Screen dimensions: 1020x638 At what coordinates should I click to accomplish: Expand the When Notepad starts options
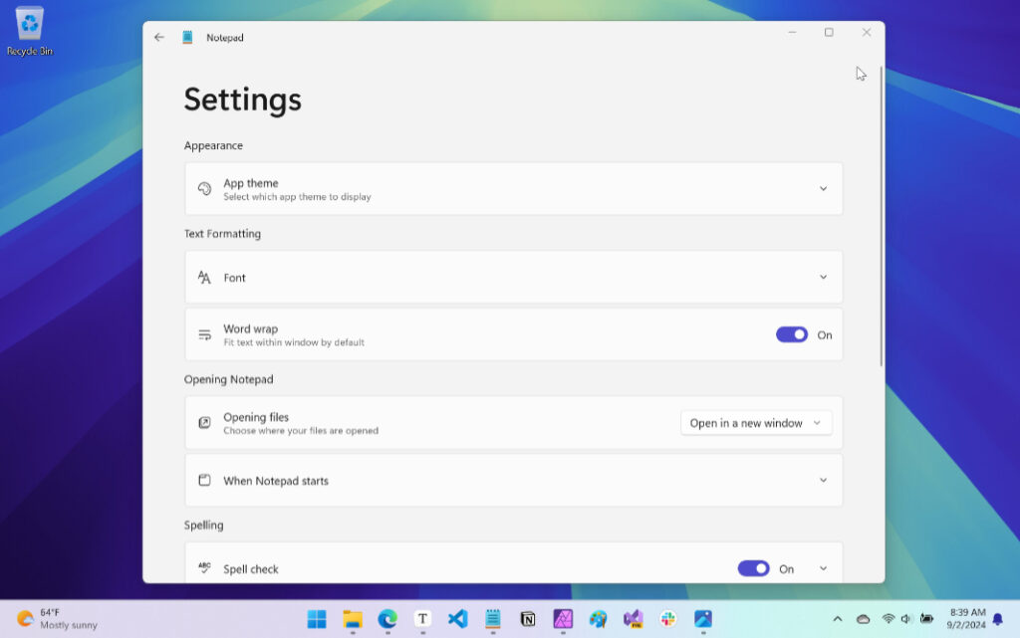point(823,480)
